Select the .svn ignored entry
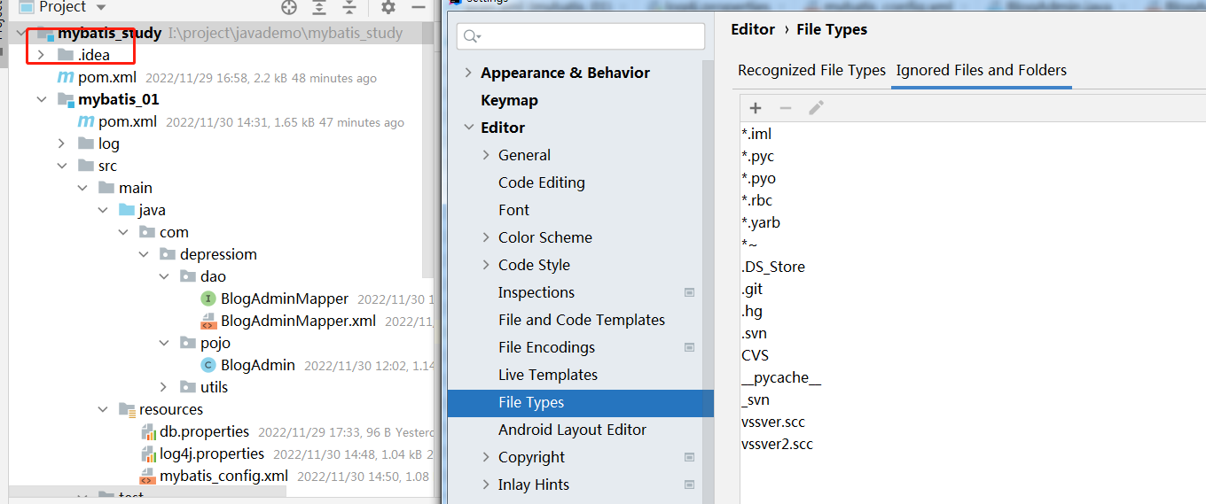Image resolution: width=1206 pixels, height=504 pixels. (x=755, y=333)
